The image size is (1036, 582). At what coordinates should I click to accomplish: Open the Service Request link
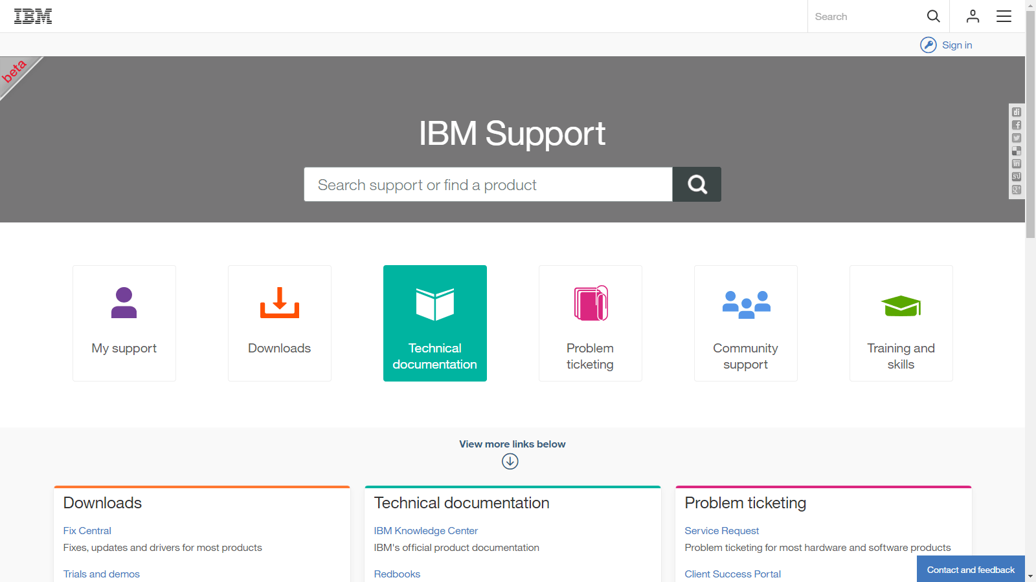(722, 531)
